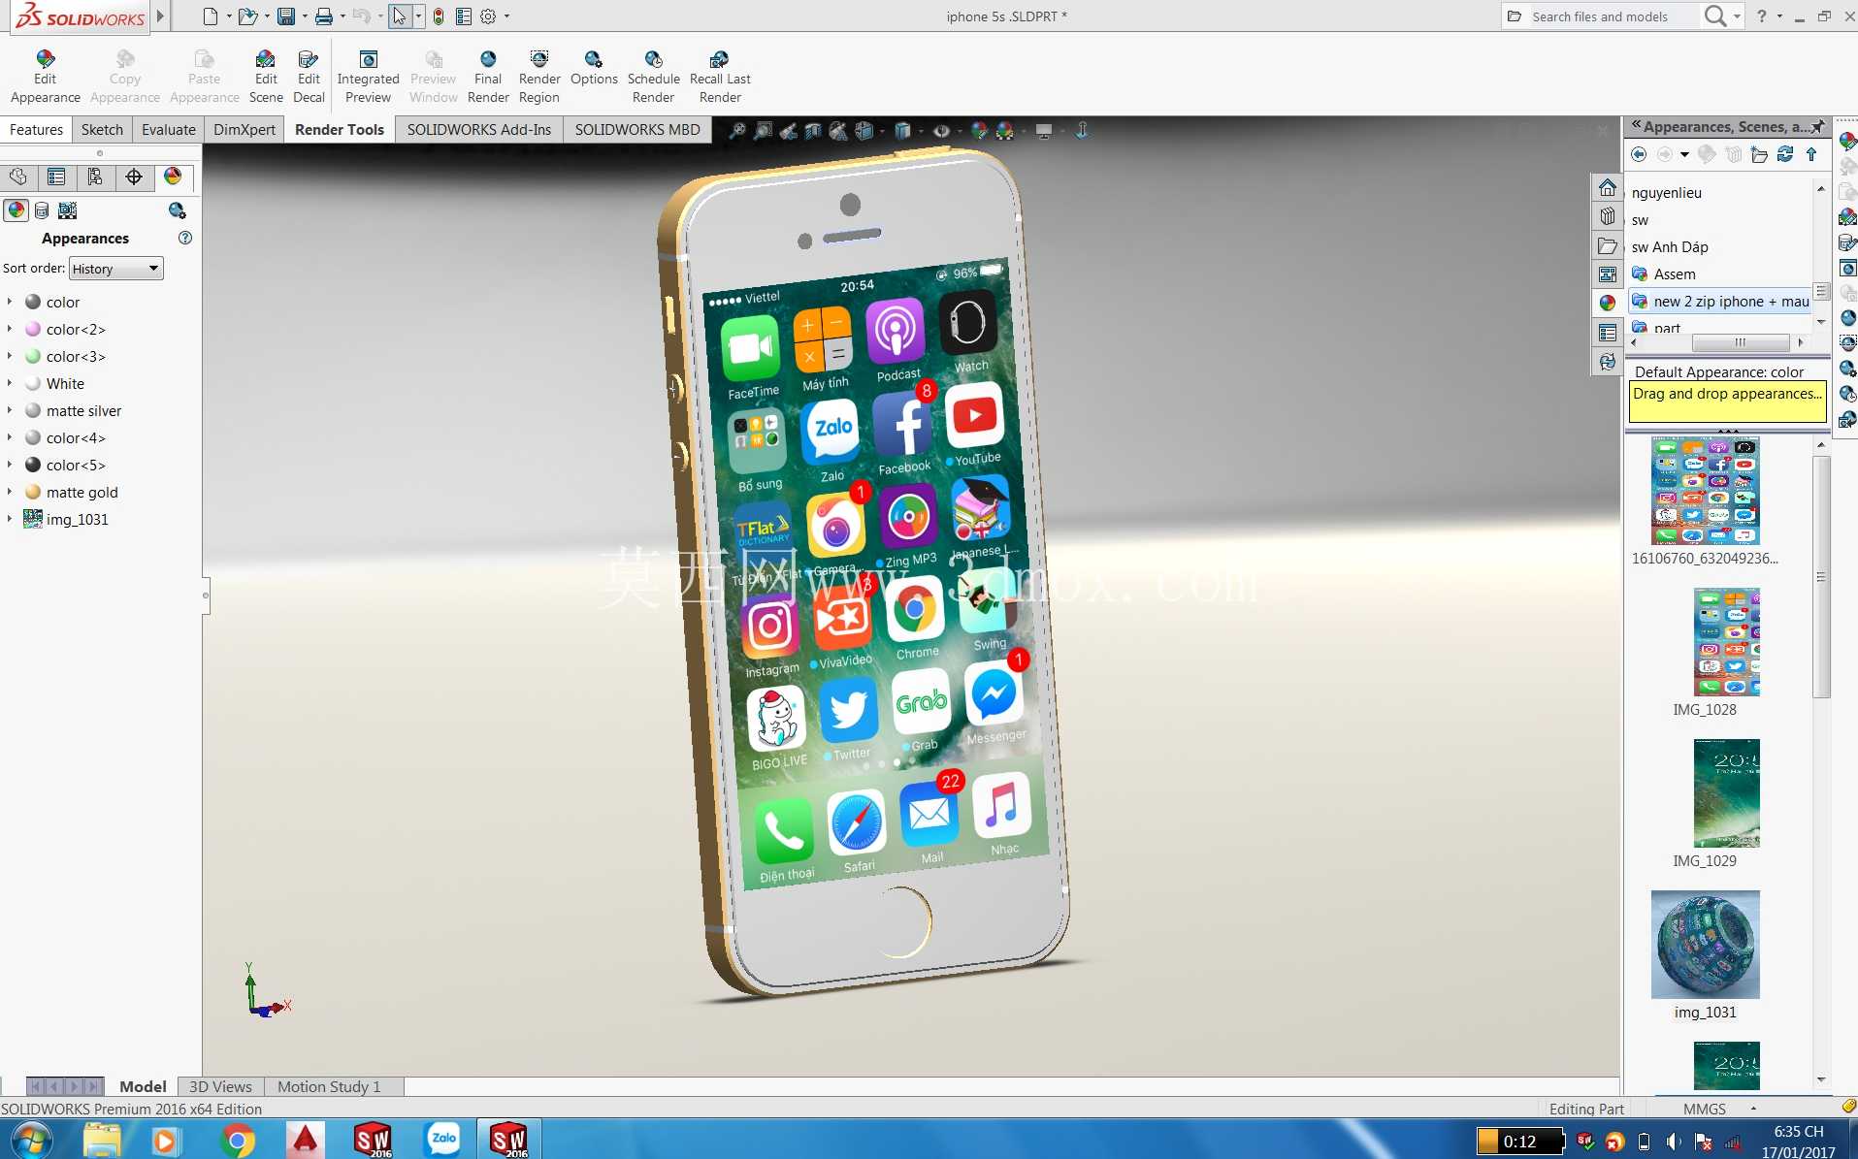Switch to Evaluate tab

click(168, 130)
